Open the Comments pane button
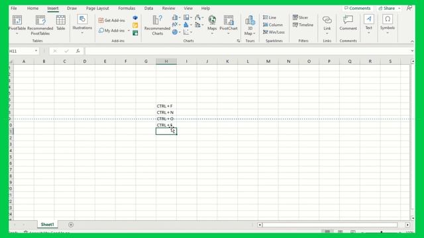The width and height of the screenshot is (424, 238). click(x=357, y=9)
